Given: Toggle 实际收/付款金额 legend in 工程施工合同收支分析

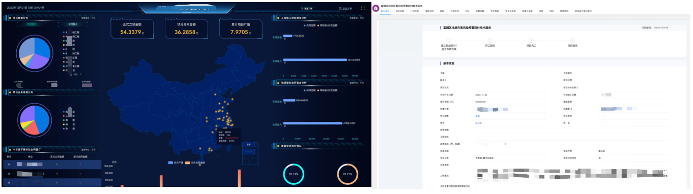Looking at the screenshot, I should [328, 25].
